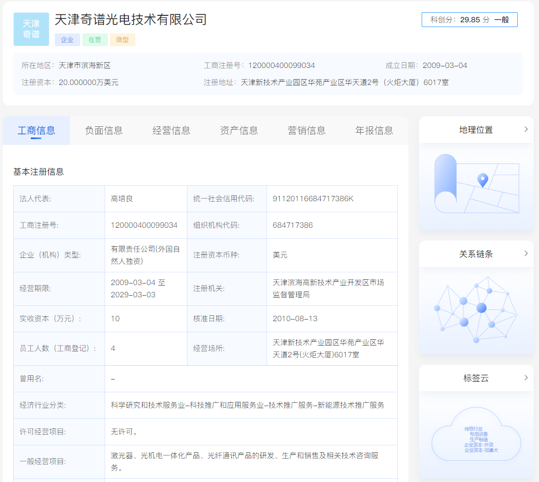Click the company title 天津奇谱光电技术有限公司
This screenshot has height=482, width=539.
pyautogui.click(x=131, y=20)
